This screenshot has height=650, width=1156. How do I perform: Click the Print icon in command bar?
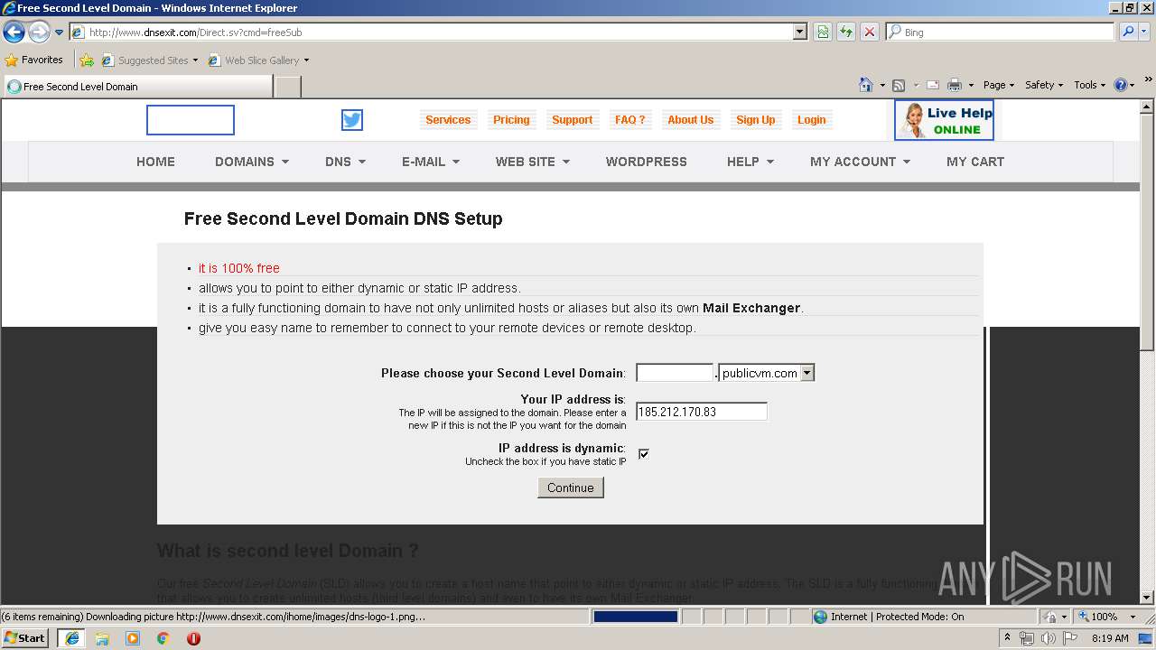[x=954, y=85]
